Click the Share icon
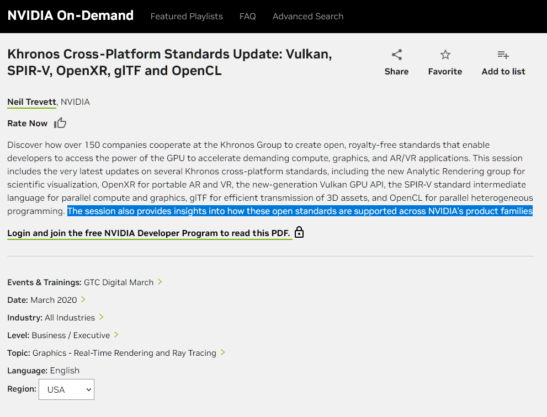This screenshot has height=417, width=547. click(397, 55)
